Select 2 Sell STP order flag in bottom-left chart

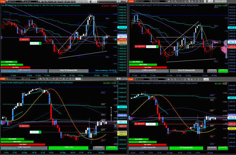coord(25,126)
